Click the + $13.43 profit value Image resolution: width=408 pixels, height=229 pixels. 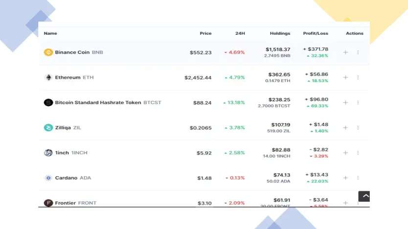pyautogui.click(x=317, y=175)
